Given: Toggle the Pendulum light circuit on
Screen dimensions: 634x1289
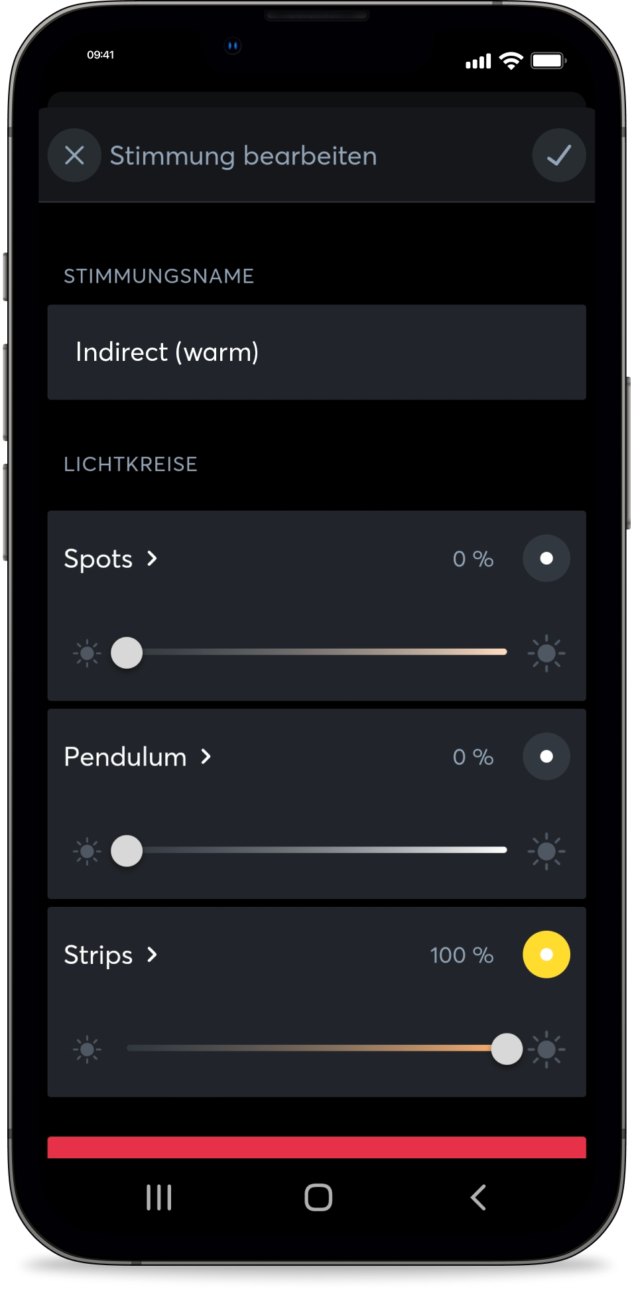Looking at the screenshot, I should click(x=546, y=756).
